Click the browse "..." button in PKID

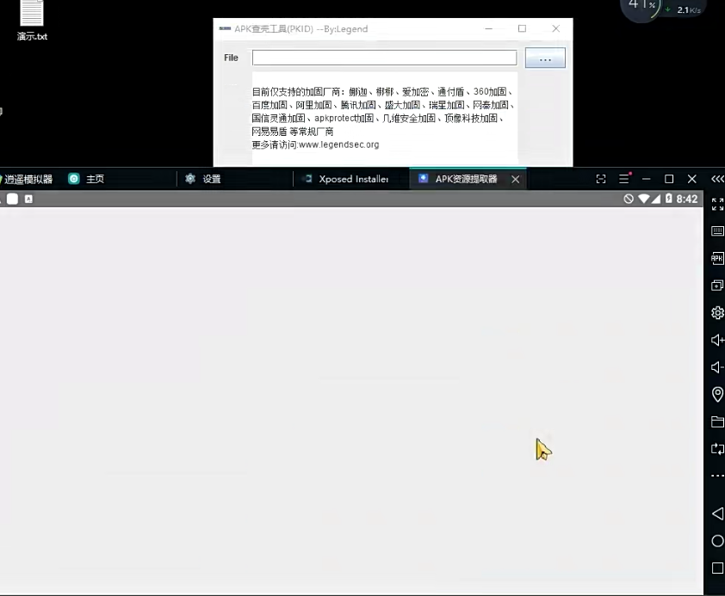pyautogui.click(x=544, y=58)
